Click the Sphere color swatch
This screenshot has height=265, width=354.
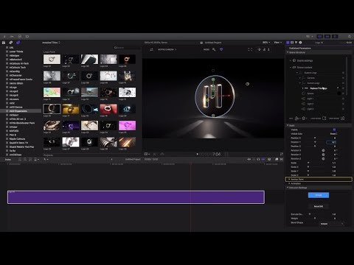pyautogui.click(x=339, y=93)
